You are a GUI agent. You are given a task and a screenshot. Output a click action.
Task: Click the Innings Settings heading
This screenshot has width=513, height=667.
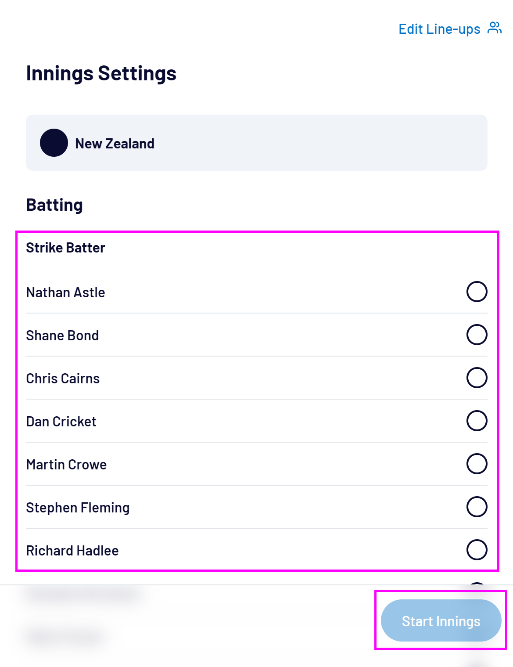point(101,73)
